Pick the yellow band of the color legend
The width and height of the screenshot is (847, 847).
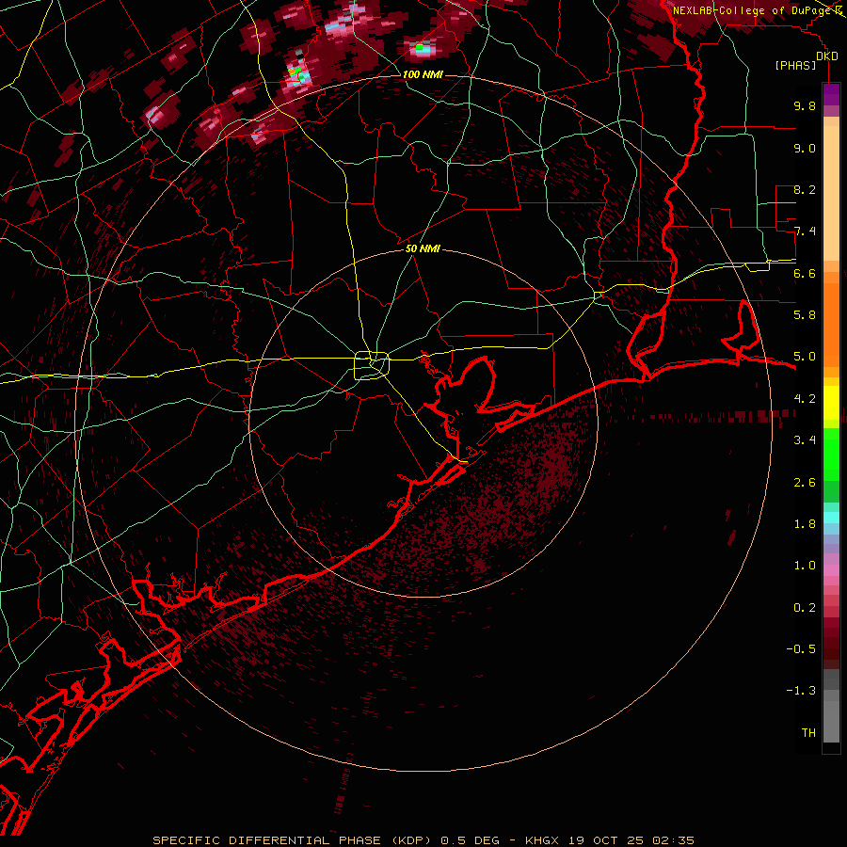click(831, 403)
